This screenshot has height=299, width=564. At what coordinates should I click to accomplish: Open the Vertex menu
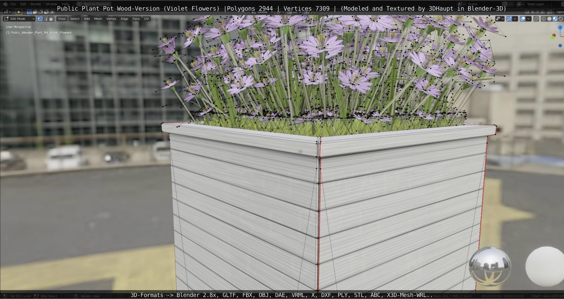click(111, 19)
